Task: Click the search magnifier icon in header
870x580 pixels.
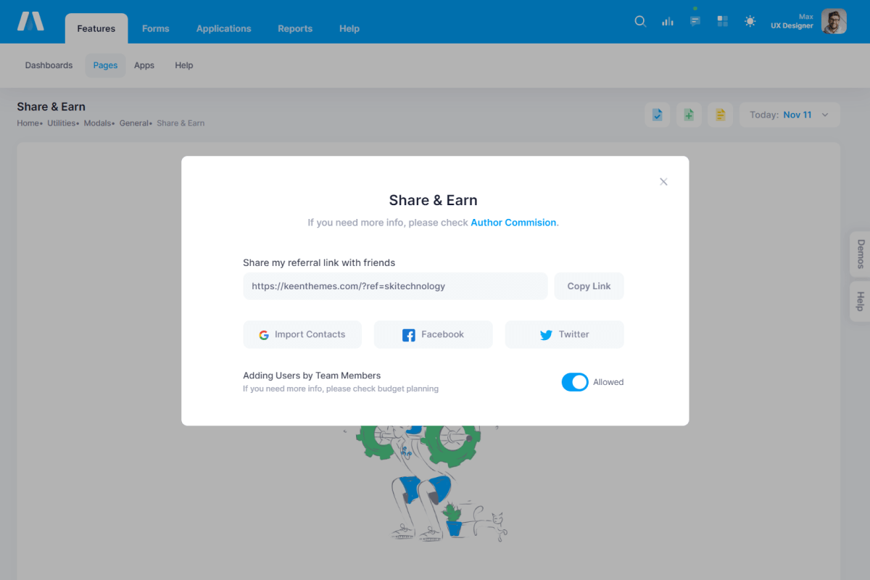Action: click(x=640, y=22)
